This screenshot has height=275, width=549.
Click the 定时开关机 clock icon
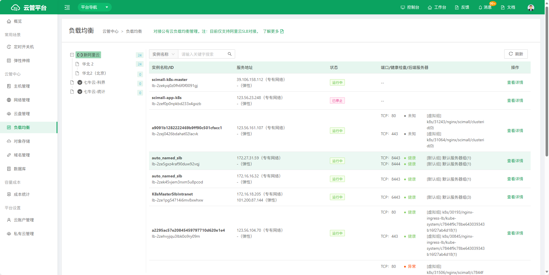click(9, 47)
